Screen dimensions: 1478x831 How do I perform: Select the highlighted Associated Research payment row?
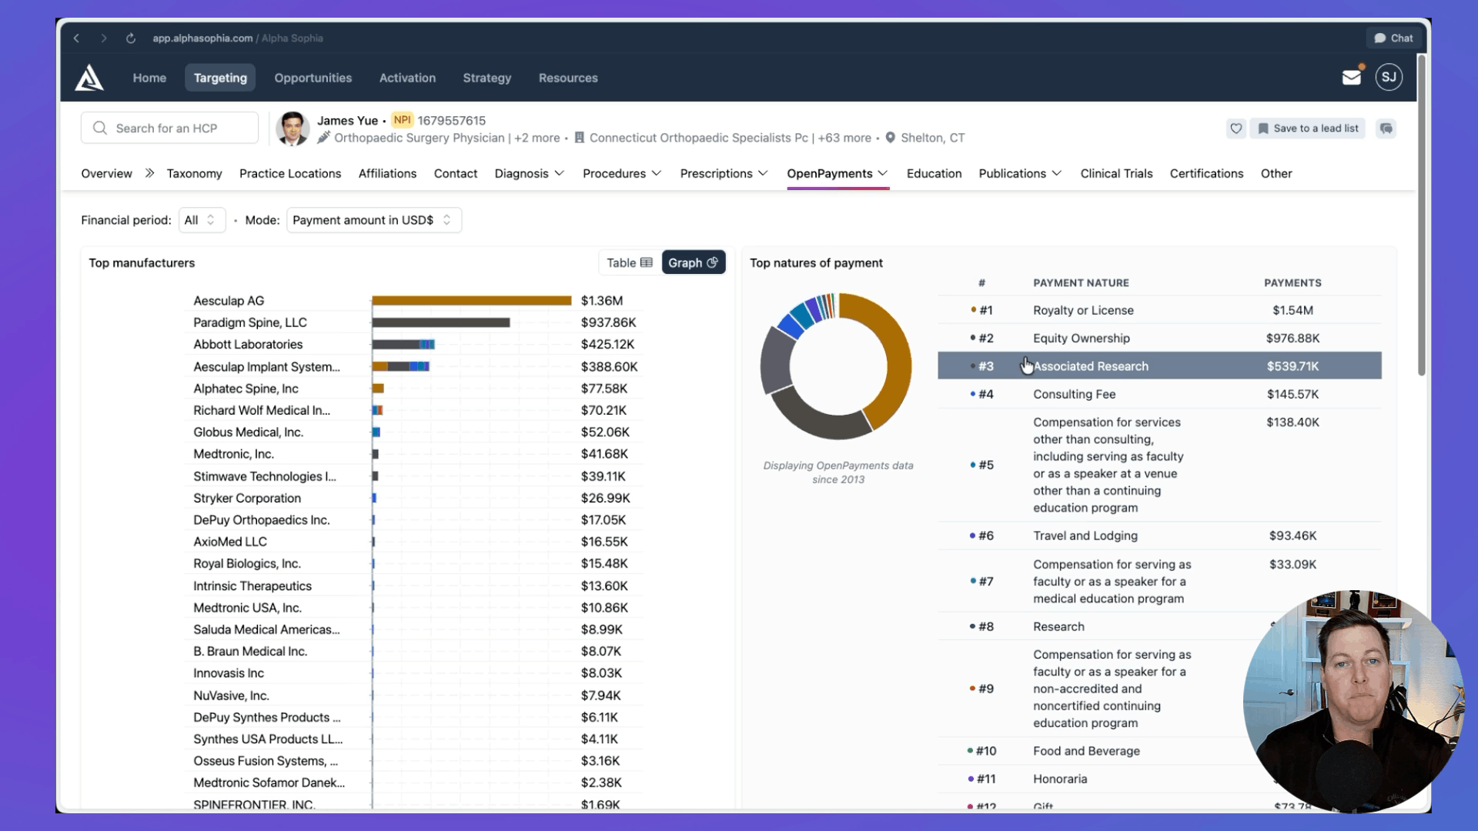tap(1155, 365)
